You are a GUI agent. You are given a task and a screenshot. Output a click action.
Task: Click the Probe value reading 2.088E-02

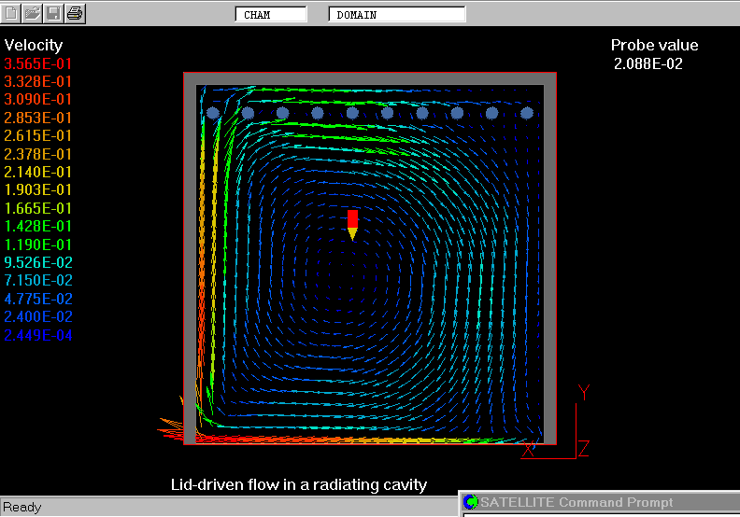coord(648,63)
